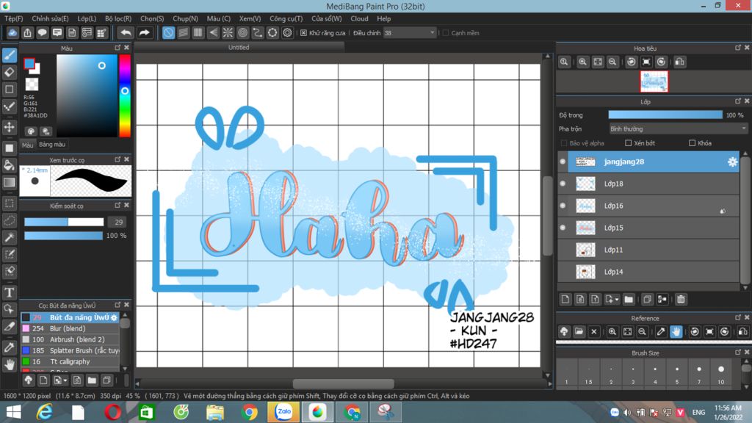Zoom out on the Navigator panel

pyautogui.click(x=612, y=62)
